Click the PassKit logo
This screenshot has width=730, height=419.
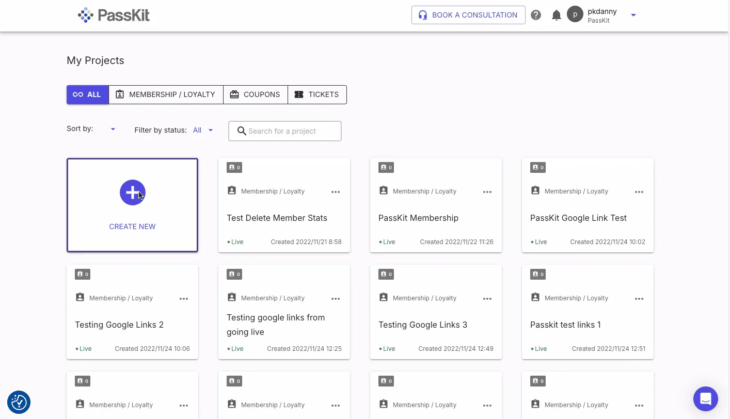point(114,15)
